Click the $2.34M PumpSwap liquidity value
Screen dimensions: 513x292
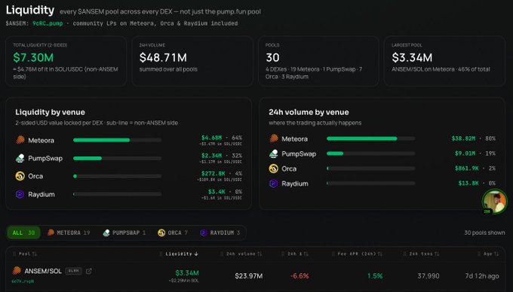tap(211, 156)
